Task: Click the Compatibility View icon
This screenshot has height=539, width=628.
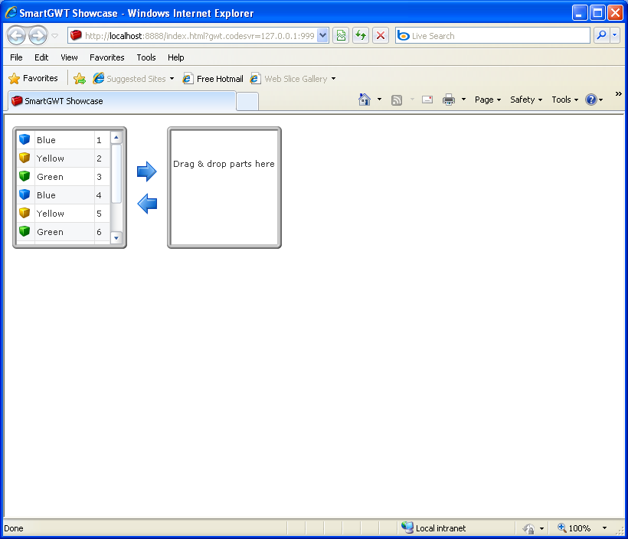Action: 341,36
